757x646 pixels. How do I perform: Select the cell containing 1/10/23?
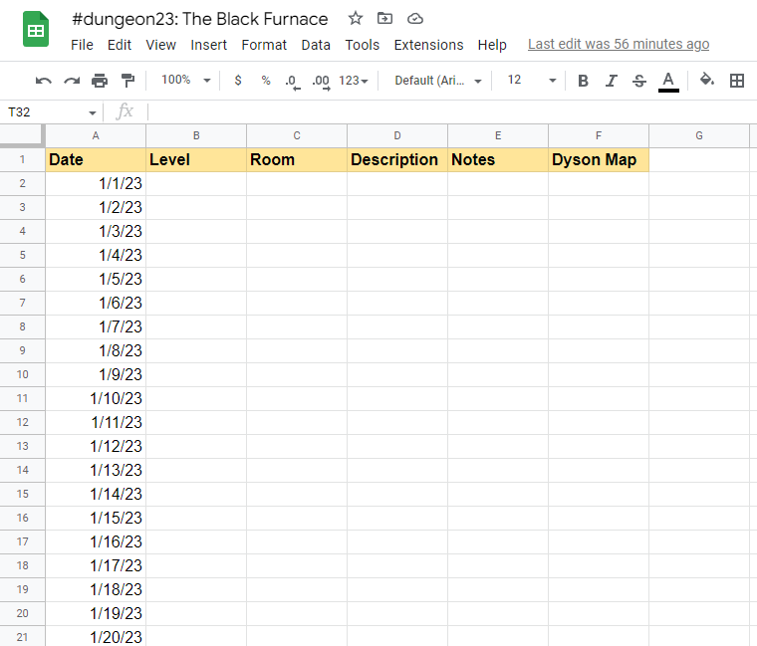tap(96, 398)
